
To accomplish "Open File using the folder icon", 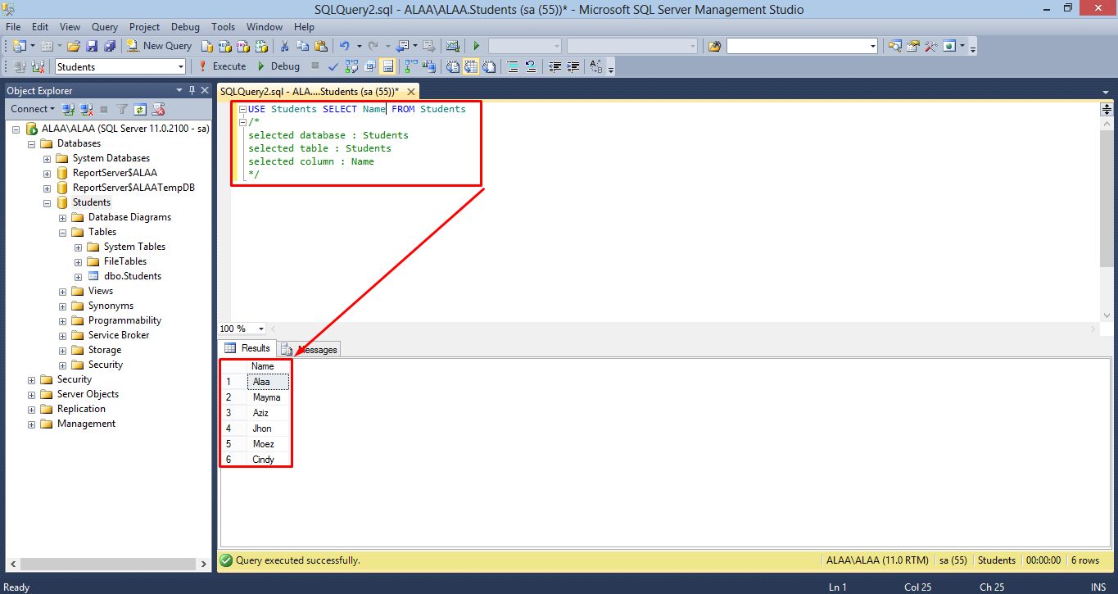I will coord(74,46).
